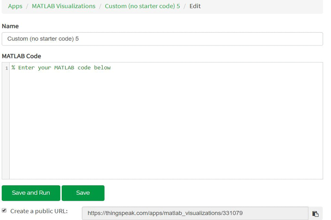331x220 pixels.
Task: Focus the Name text field
Action: 162,39
